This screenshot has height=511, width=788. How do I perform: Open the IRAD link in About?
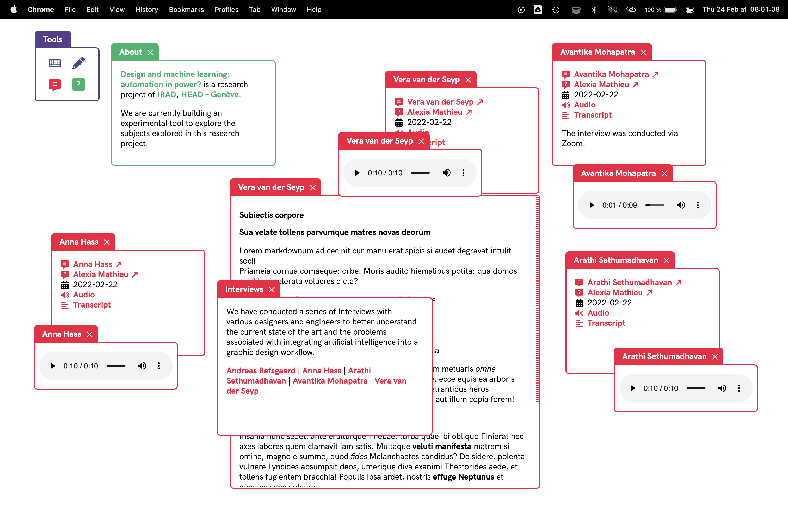click(x=167, y=94)
